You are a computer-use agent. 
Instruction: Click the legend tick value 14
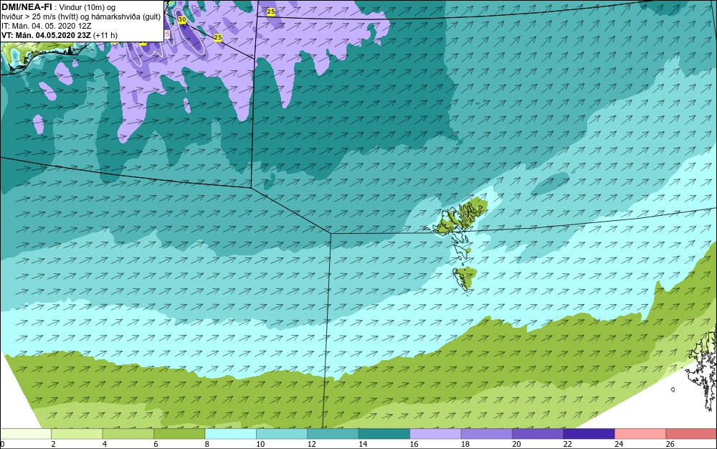363,444
